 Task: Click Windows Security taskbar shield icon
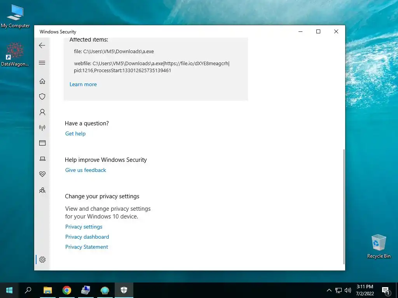click(x=124, y=290)
